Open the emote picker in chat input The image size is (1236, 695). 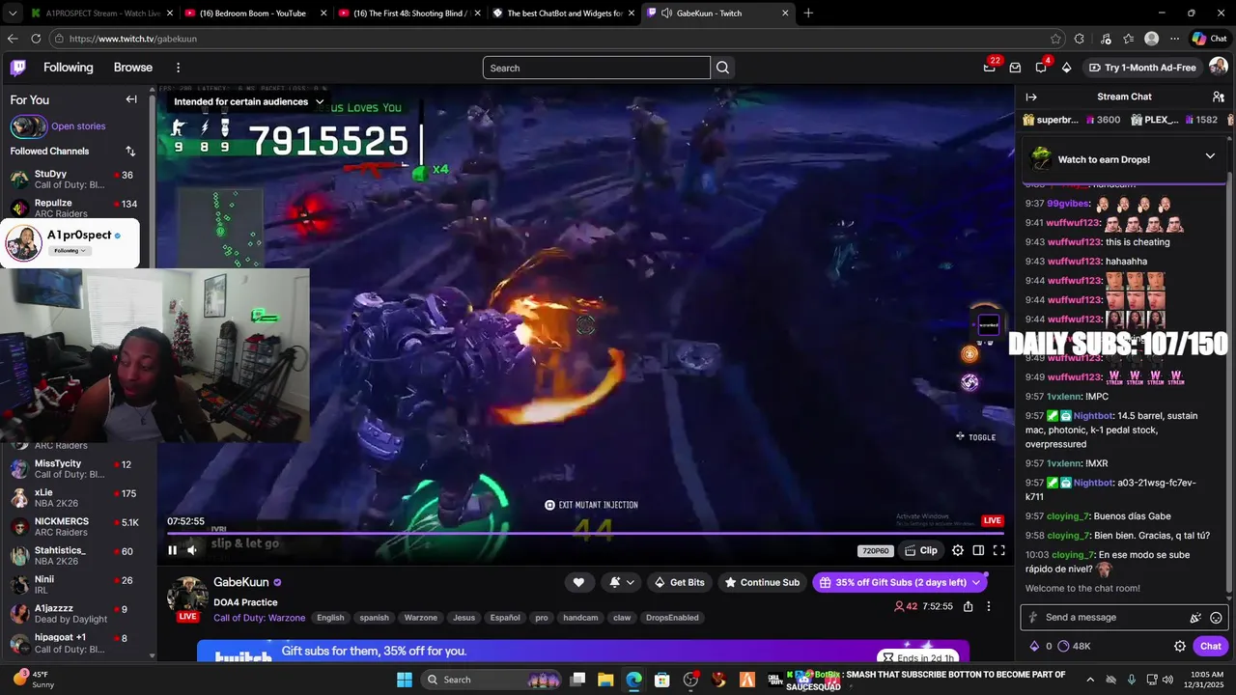(x=1216, y=618)
